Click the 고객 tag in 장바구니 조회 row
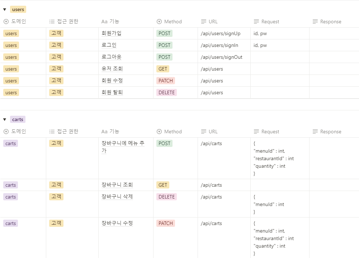Screen dimensions: 359x258 [x=56, y=185]
